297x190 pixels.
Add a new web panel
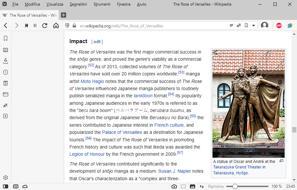[6, 116]
